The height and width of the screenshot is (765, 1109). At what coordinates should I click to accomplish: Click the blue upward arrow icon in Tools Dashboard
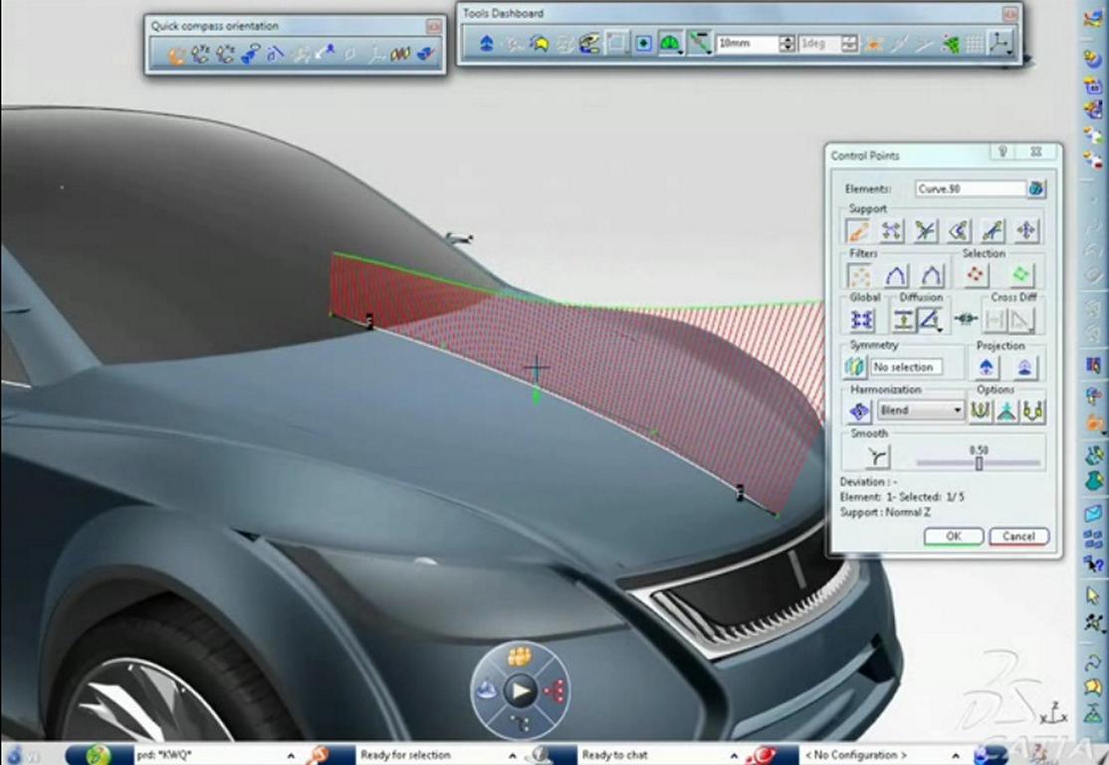pyautogui.click(x=487, y=44)
